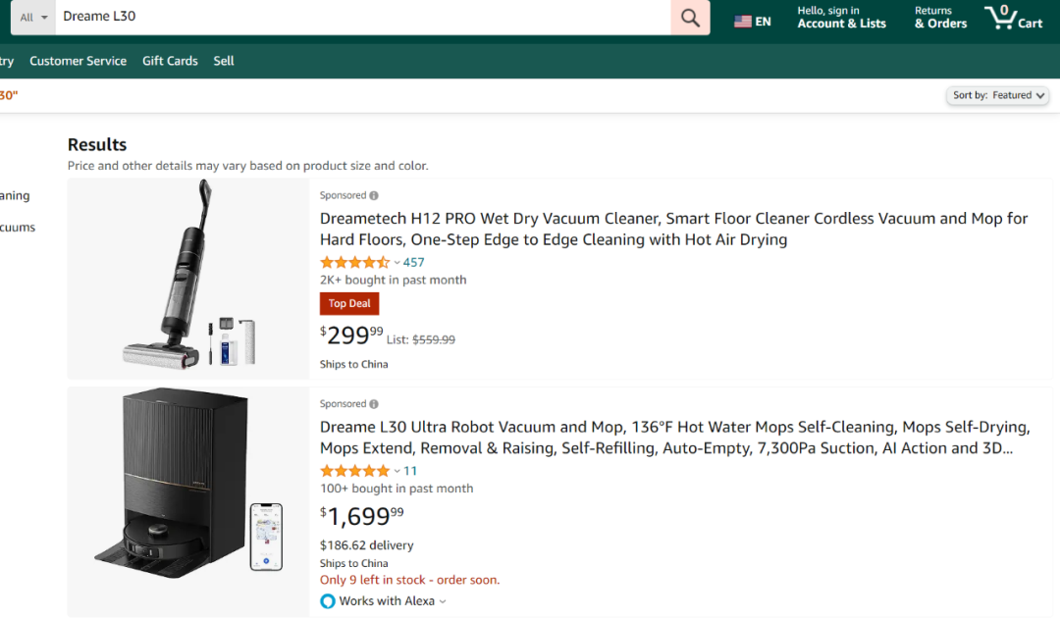This screenshot has width=1060, height=620.
Task: Open star rating popover for Dreametech H12 PRO
Action: click(x=355, y=262)
